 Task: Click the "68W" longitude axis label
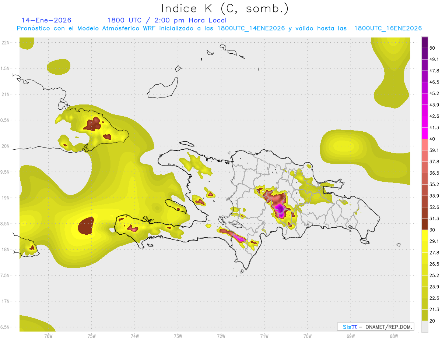pos(394,336)
